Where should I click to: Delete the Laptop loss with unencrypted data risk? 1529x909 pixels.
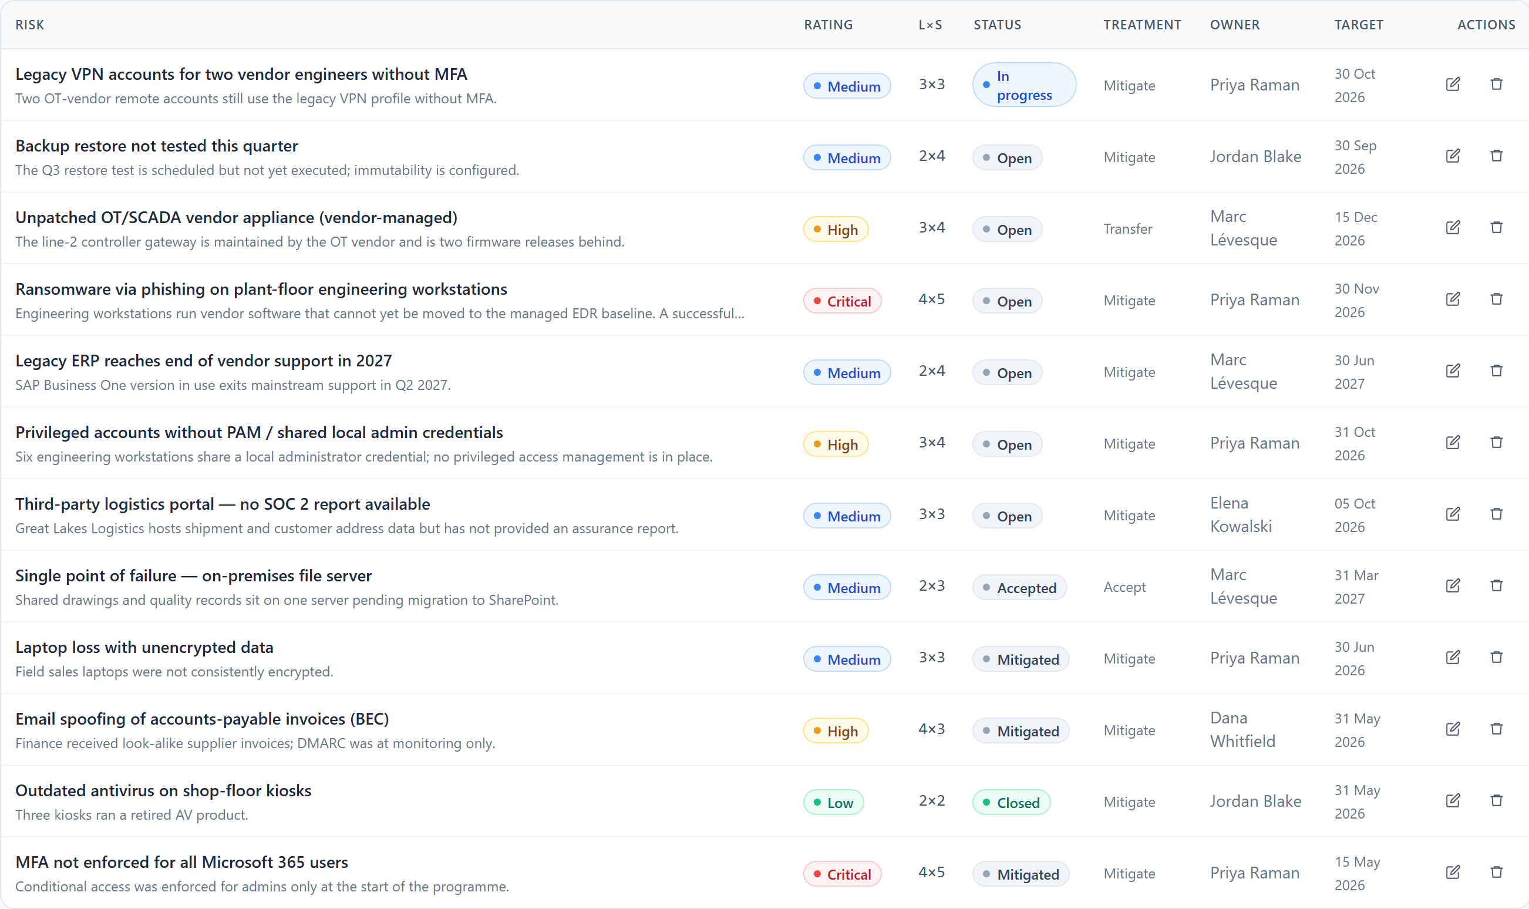(1496, 658)
